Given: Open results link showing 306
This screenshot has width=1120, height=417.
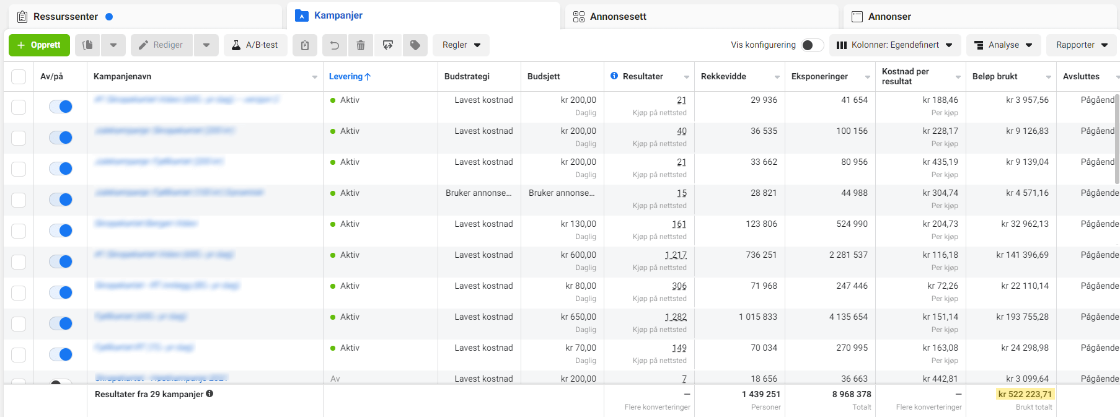Looking at the screenshot, I should pos(679,286).
